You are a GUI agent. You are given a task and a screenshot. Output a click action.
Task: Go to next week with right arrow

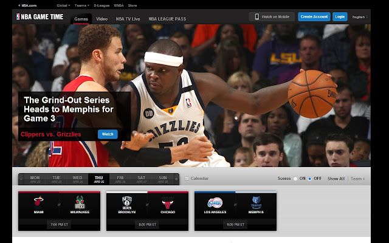176,179
